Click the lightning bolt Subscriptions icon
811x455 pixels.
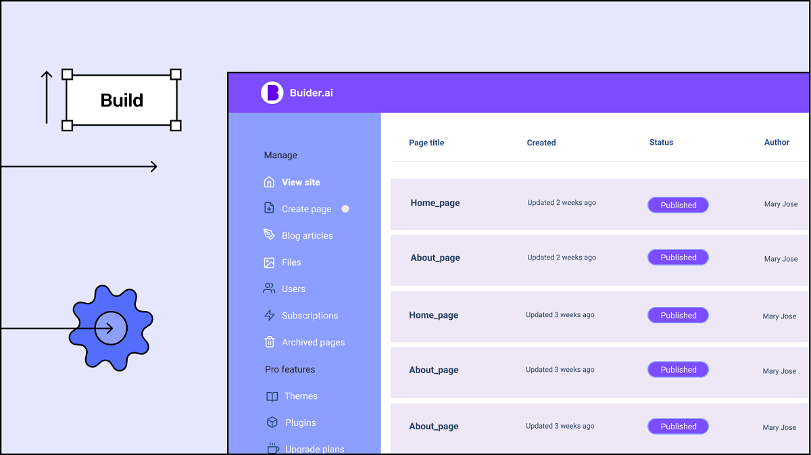click(269, 315)
